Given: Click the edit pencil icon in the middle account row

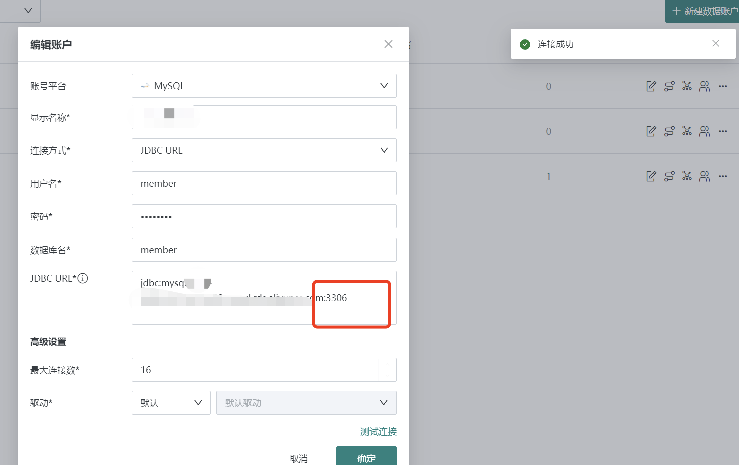Looking at the screenshot, I should 651,131.
